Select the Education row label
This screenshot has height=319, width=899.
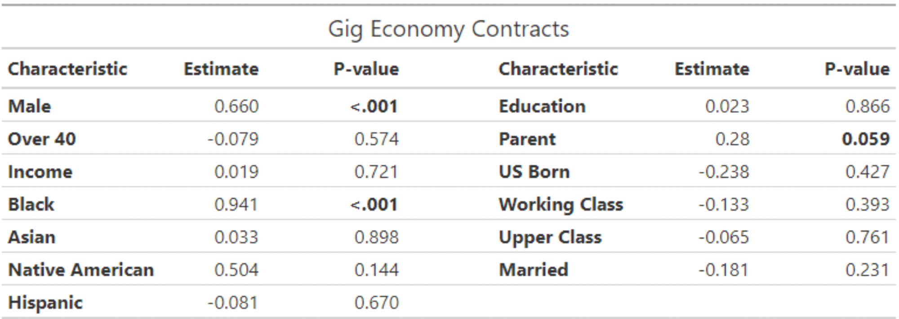542,106
